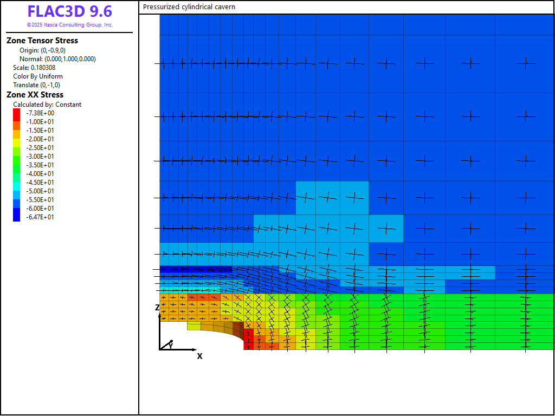Click the 'Pressurized cylindrical cavern' plot title

coord(189,7)
